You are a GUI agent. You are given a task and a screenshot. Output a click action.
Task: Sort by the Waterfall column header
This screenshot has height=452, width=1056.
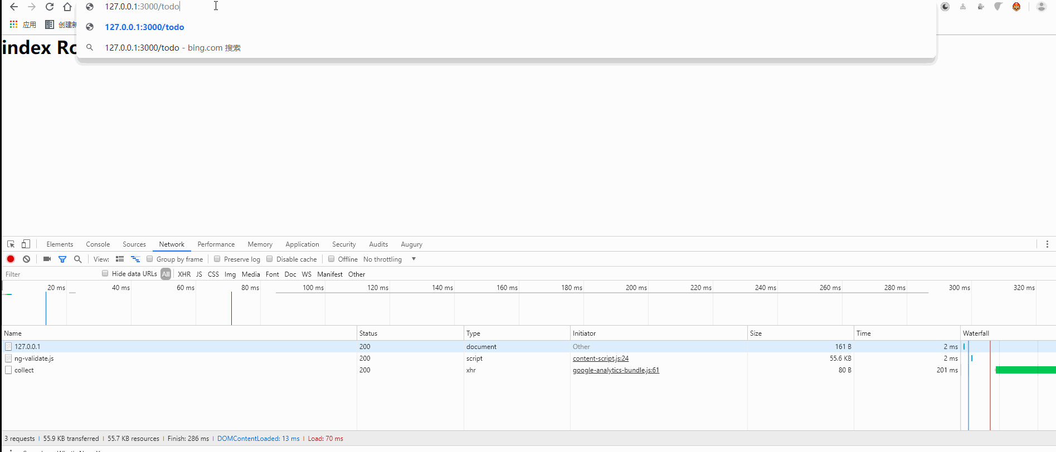pos(1008,333)
